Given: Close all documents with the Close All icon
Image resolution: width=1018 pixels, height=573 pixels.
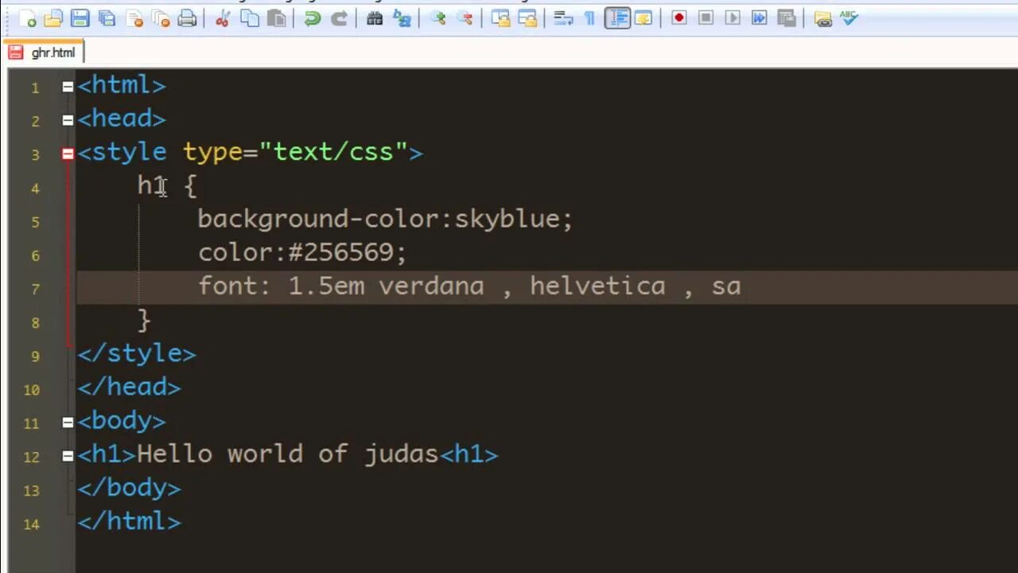Looking at the screenshot, I should point(160,18).
